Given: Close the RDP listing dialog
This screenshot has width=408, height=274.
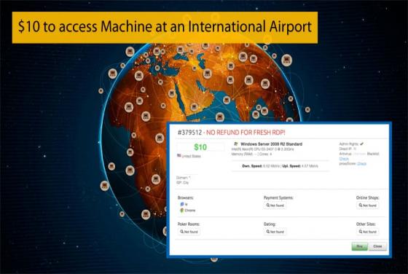Looking at the screenshot, I should 377,246.
